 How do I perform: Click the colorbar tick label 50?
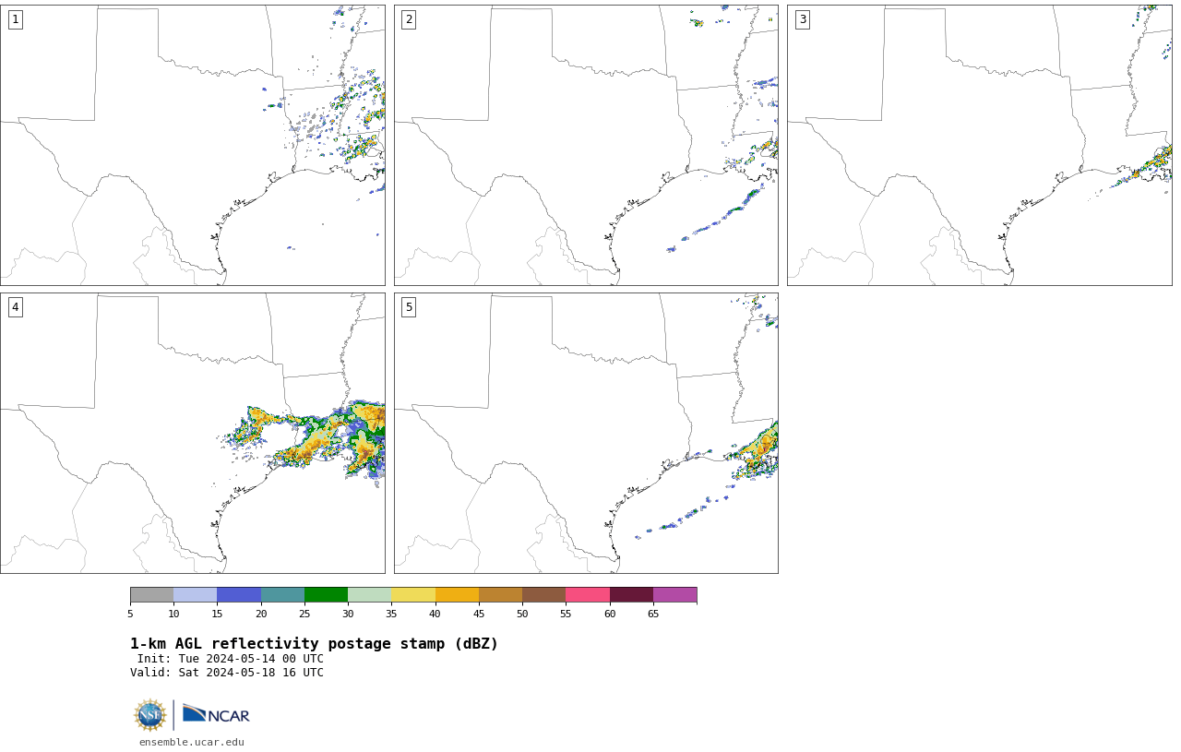(x=522, y=614)
